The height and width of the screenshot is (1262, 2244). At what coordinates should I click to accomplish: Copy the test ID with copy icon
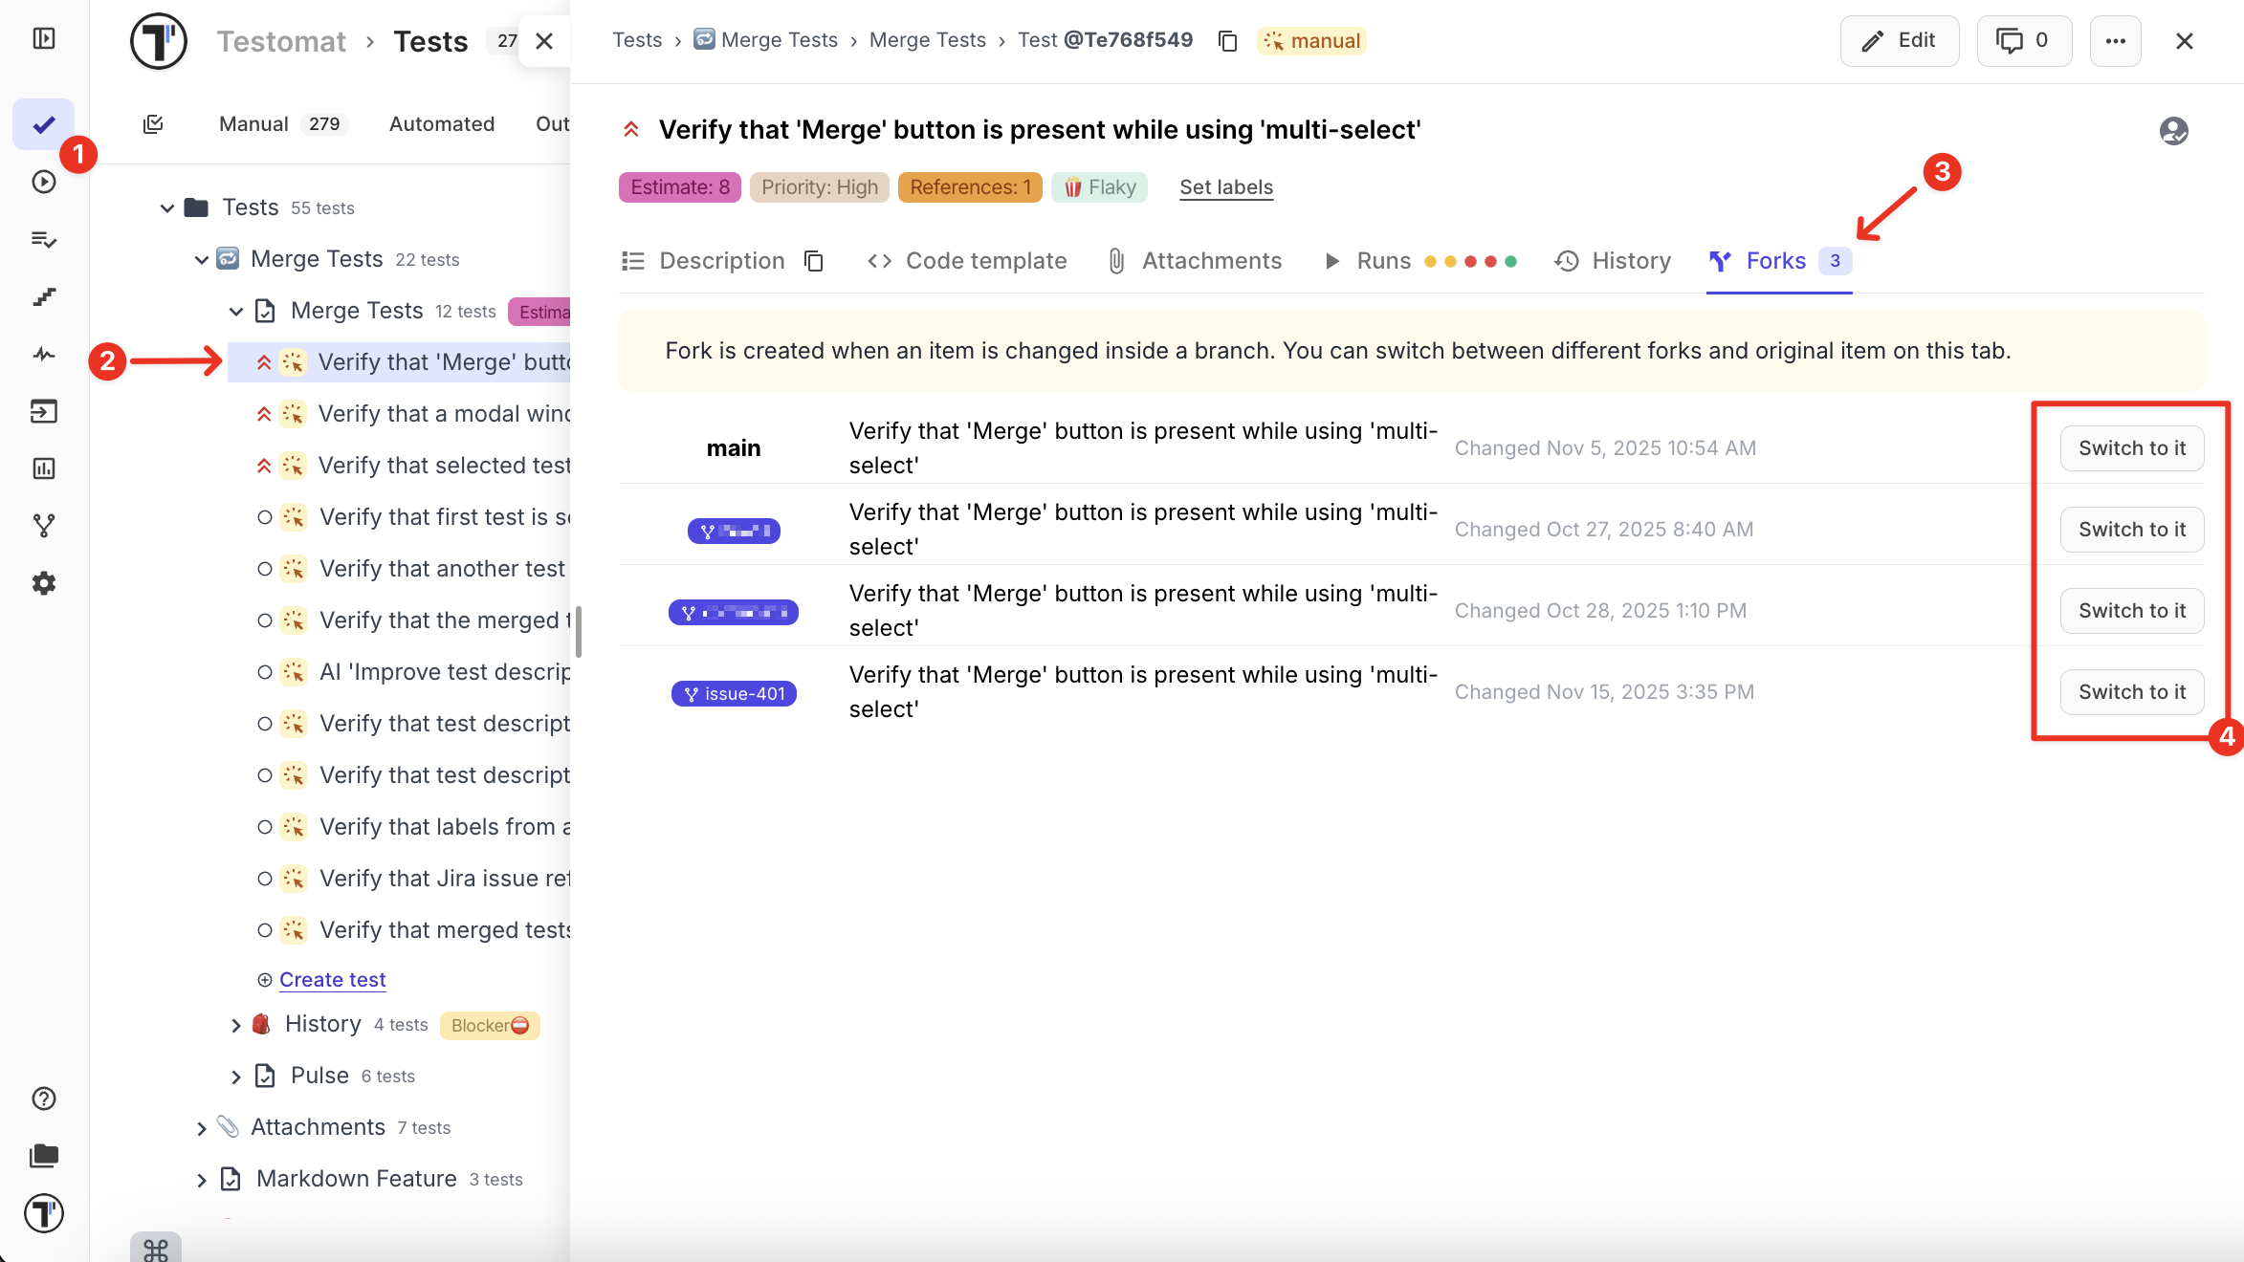click(x=1227, y=41)
